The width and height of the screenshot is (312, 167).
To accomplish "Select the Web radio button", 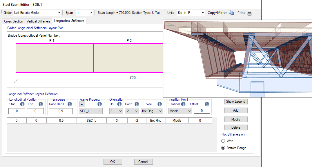I will click(x=223, y=141).
